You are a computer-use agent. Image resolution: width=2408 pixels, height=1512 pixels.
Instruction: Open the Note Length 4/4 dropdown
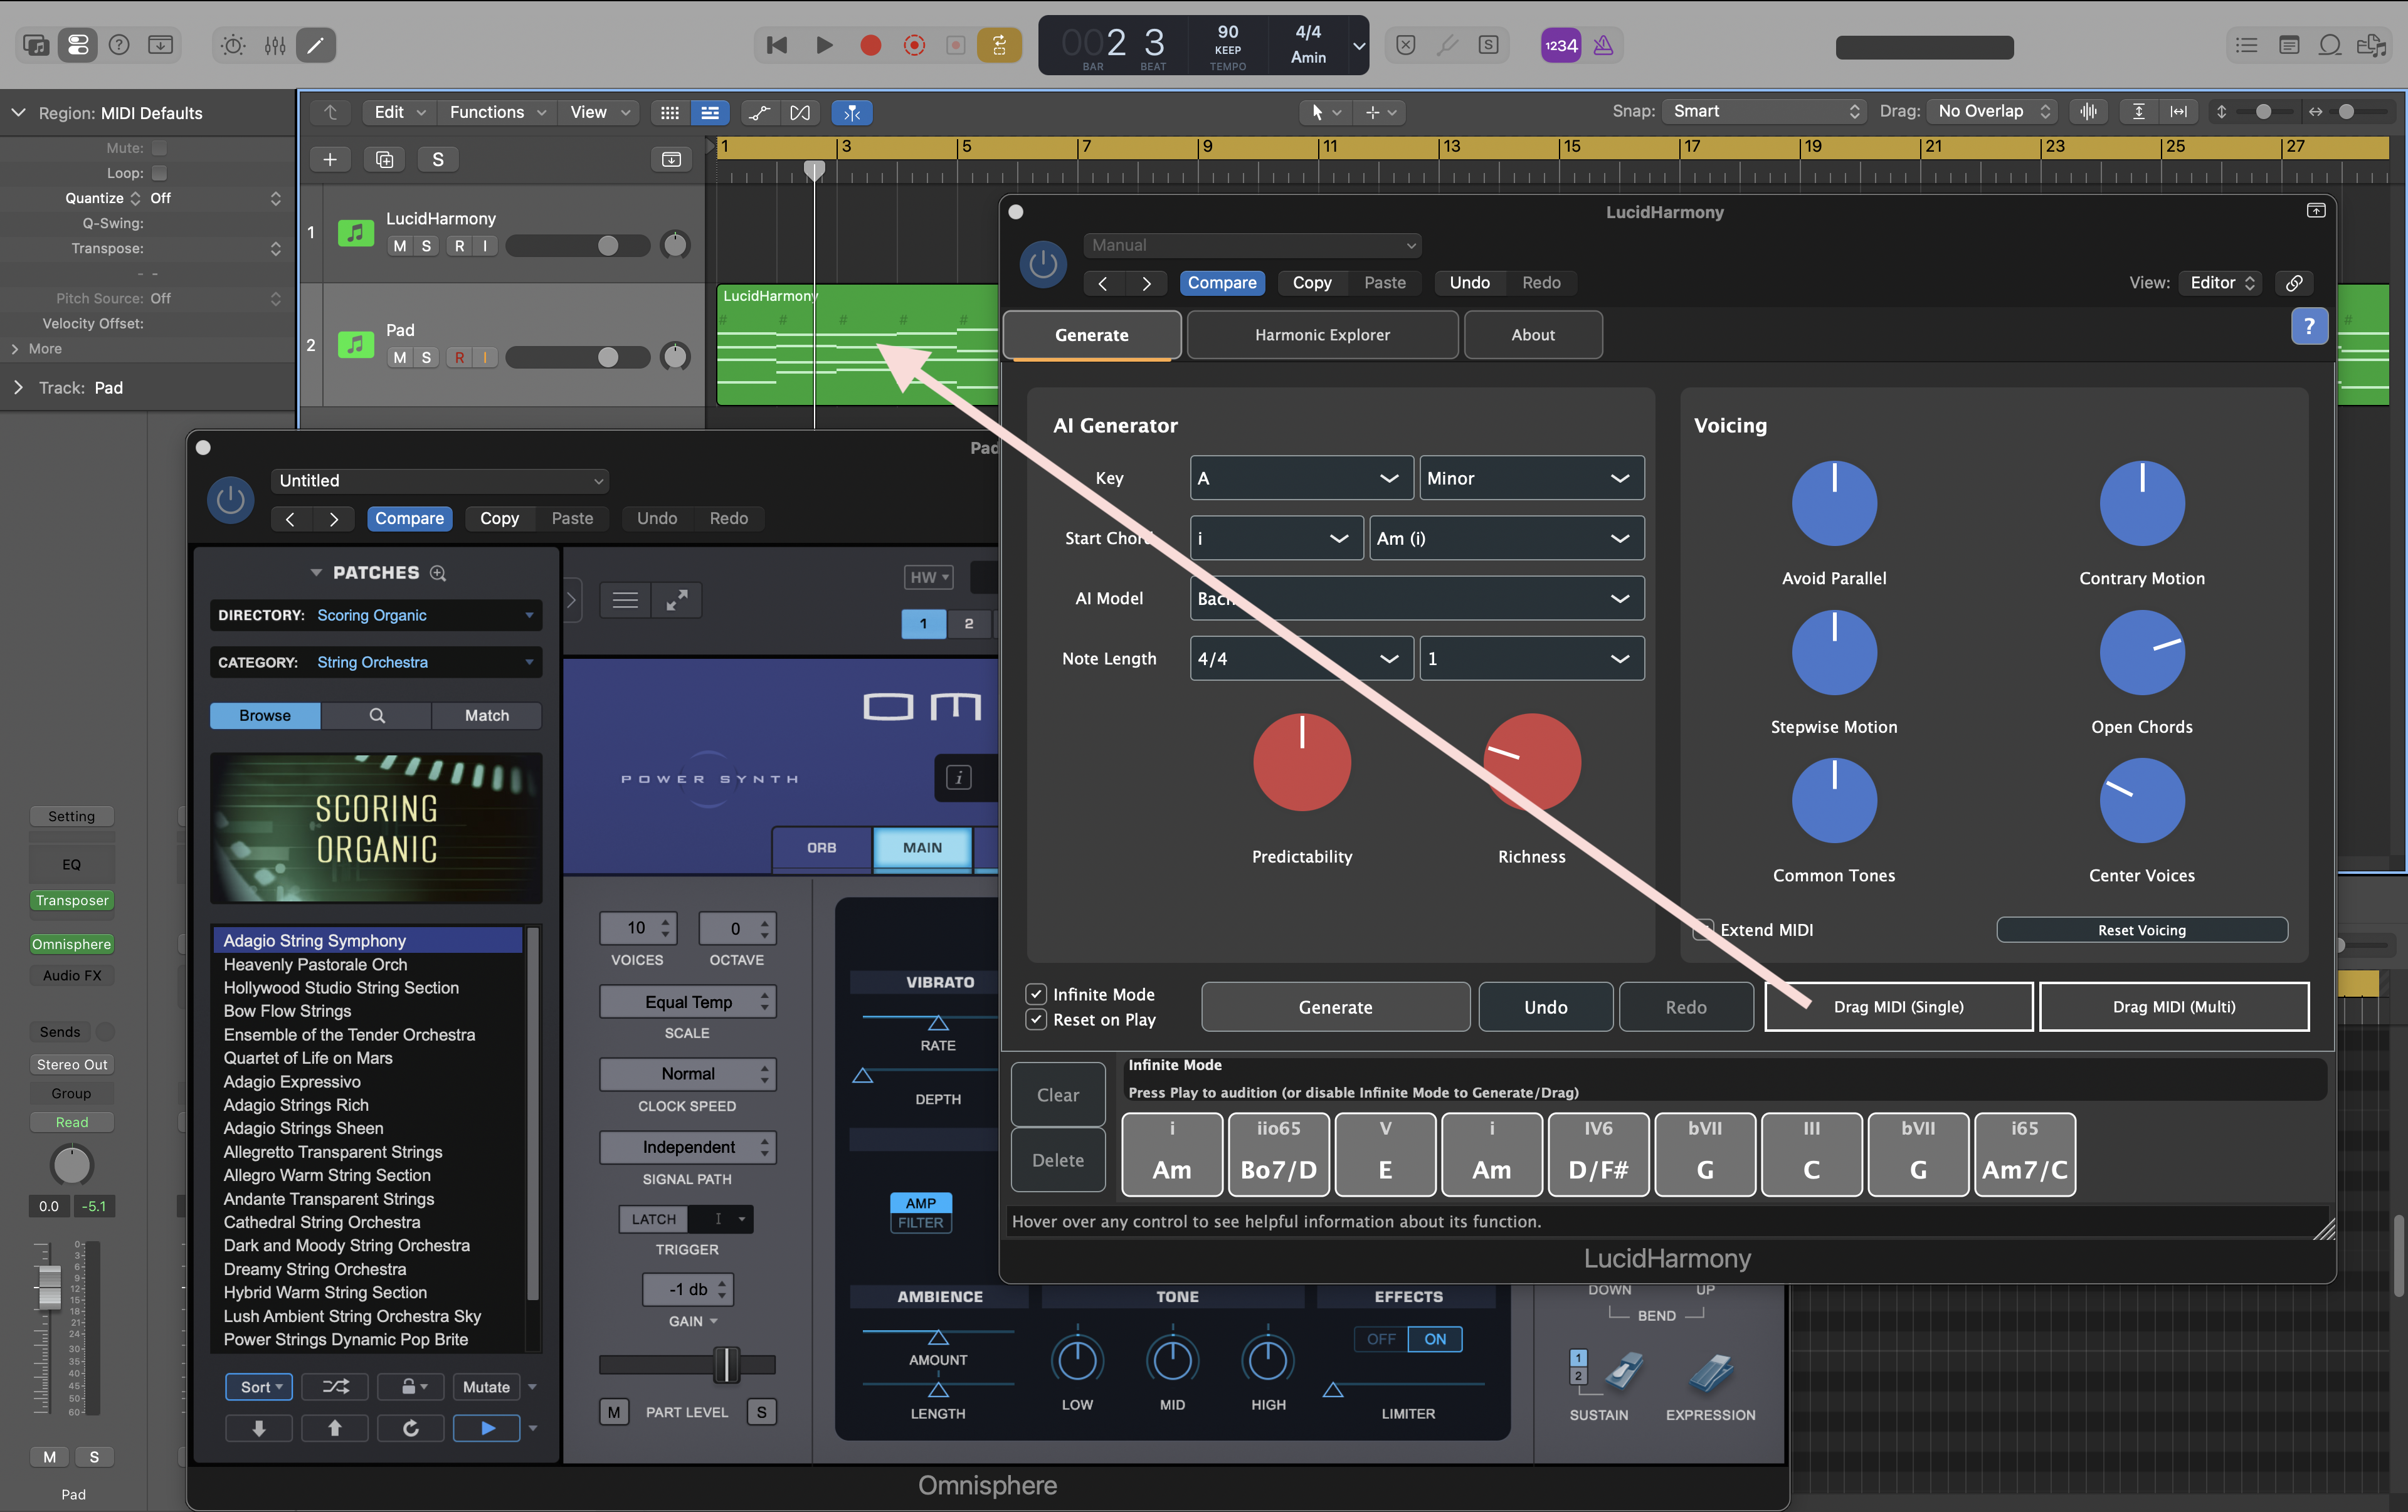(x=1301, y=658)
